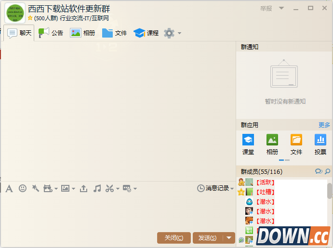Click 举报 report link

266,9
